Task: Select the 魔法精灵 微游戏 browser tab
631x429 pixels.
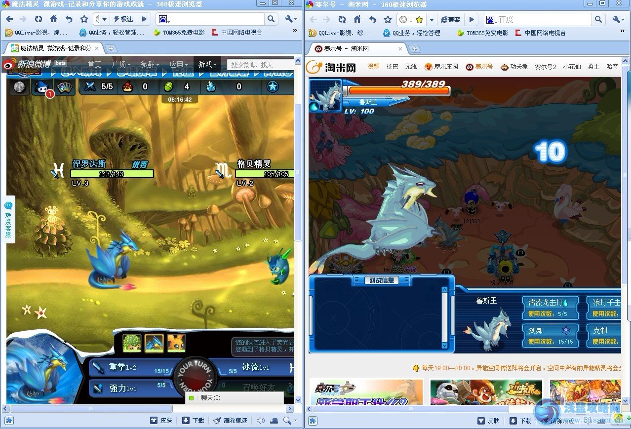Action: click(x=55, y=48)
